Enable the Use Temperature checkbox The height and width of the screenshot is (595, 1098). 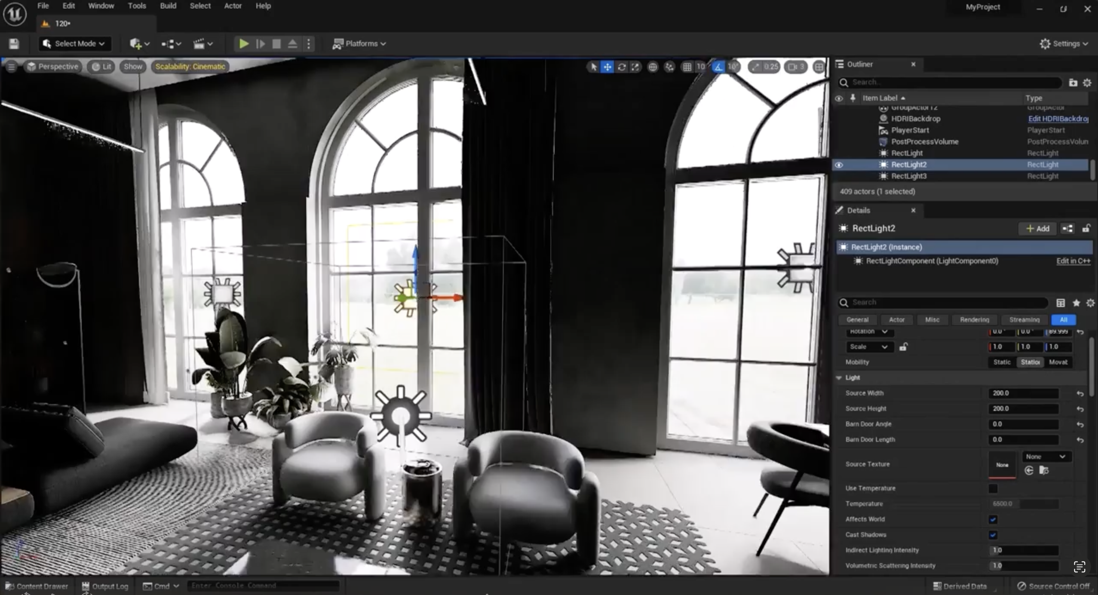coord(993,488)
